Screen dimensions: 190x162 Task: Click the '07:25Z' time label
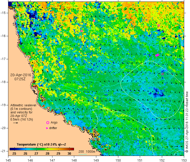pyautogui.click(x=20, y=79)
